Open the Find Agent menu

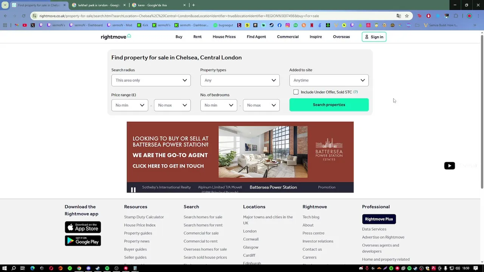(256, 37)
